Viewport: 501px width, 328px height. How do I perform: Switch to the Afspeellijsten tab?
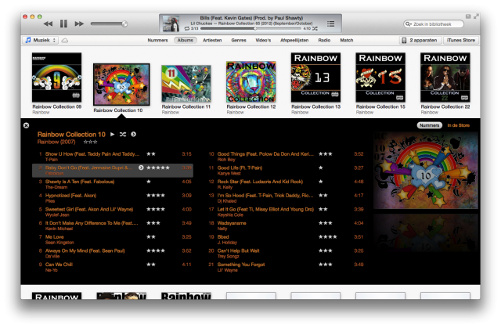coord(294,40)
